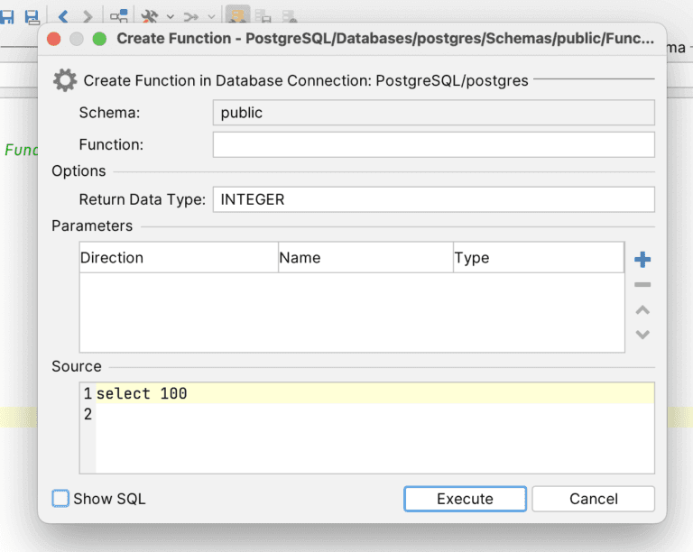
Task: Click empty line 2 in Source editor
Action: pyautogui.click(x=374, y=414)
